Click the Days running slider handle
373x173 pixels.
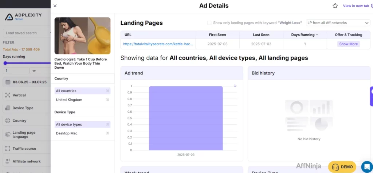point(5,63)
